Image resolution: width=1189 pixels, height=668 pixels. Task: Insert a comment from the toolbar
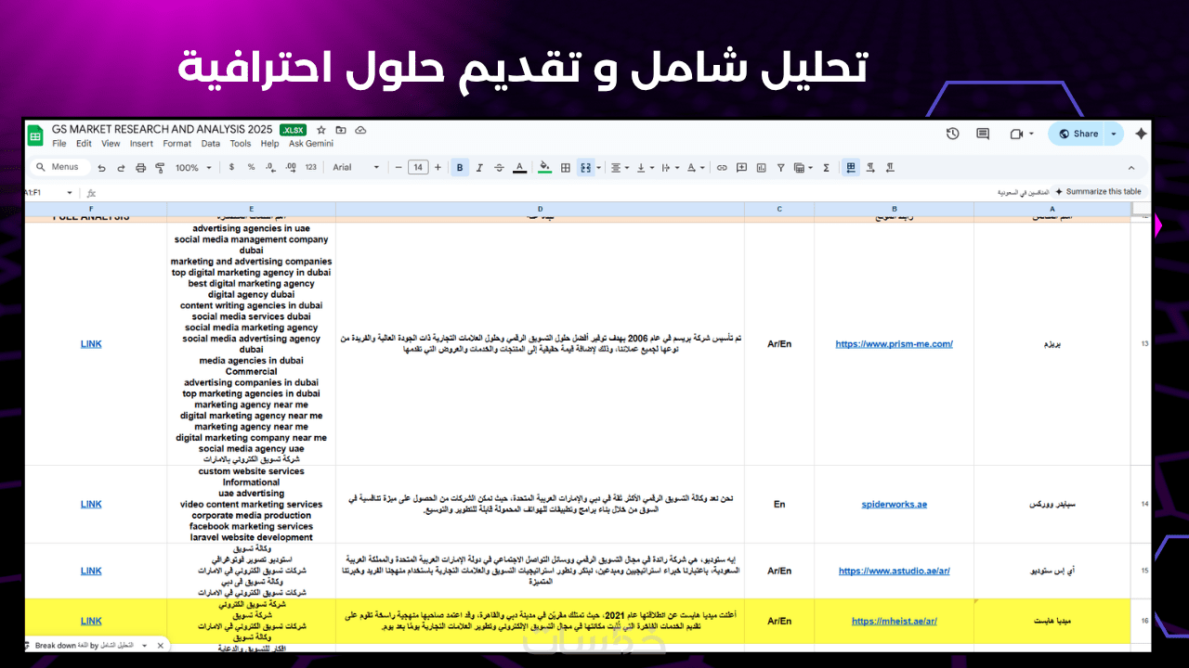(741, 168)
